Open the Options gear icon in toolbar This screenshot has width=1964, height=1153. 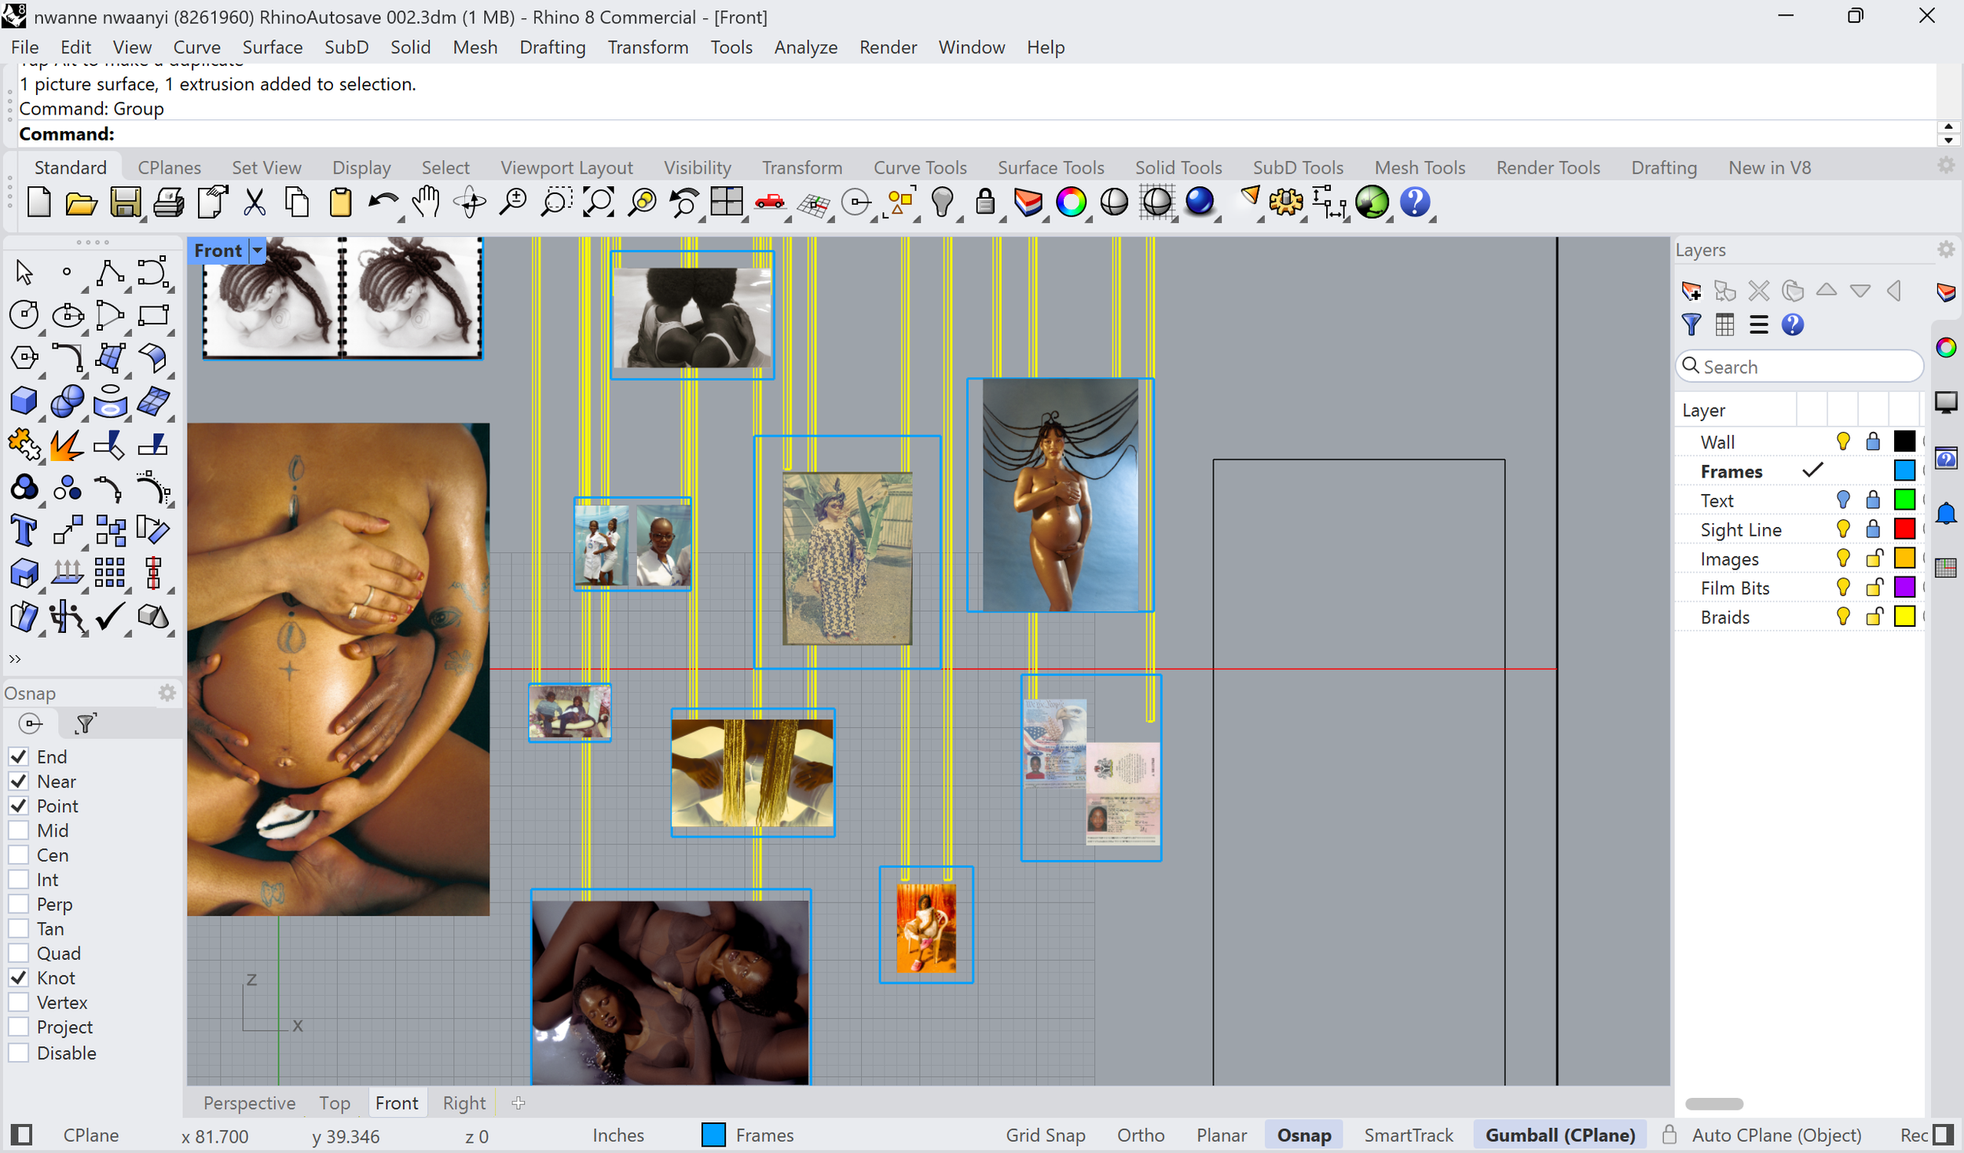1286,203
